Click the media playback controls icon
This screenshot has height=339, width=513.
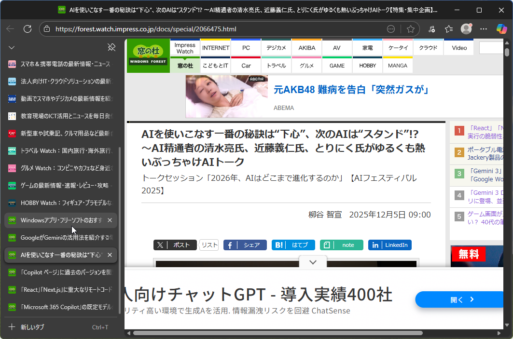point(432,29)
